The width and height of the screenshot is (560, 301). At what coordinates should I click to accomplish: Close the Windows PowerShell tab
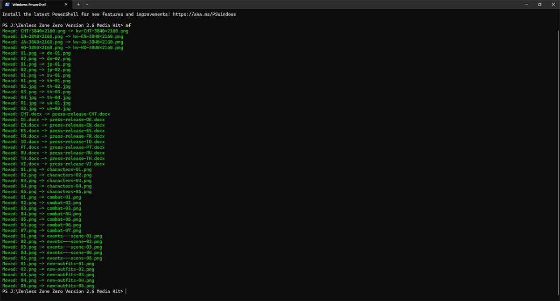(x=66, y=4)
